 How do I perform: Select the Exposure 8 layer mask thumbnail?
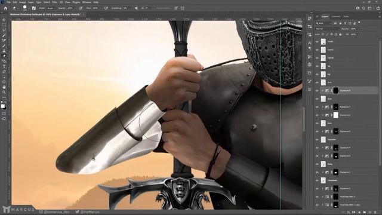click(335, 91)
